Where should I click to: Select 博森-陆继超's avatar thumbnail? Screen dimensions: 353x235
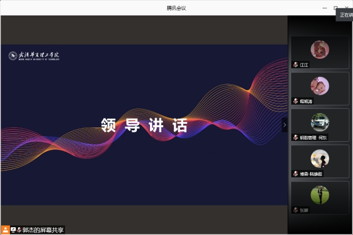(320, 158)
